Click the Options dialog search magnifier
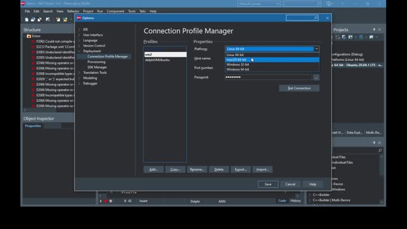The image size is (407, 229). tap(315, 18)
